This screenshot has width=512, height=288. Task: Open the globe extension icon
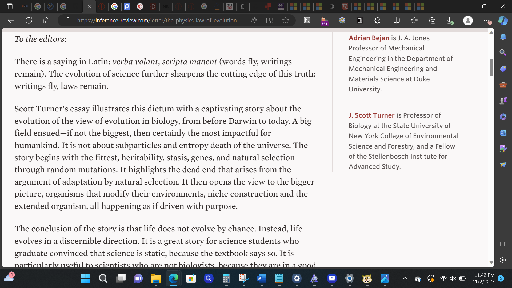342,21
